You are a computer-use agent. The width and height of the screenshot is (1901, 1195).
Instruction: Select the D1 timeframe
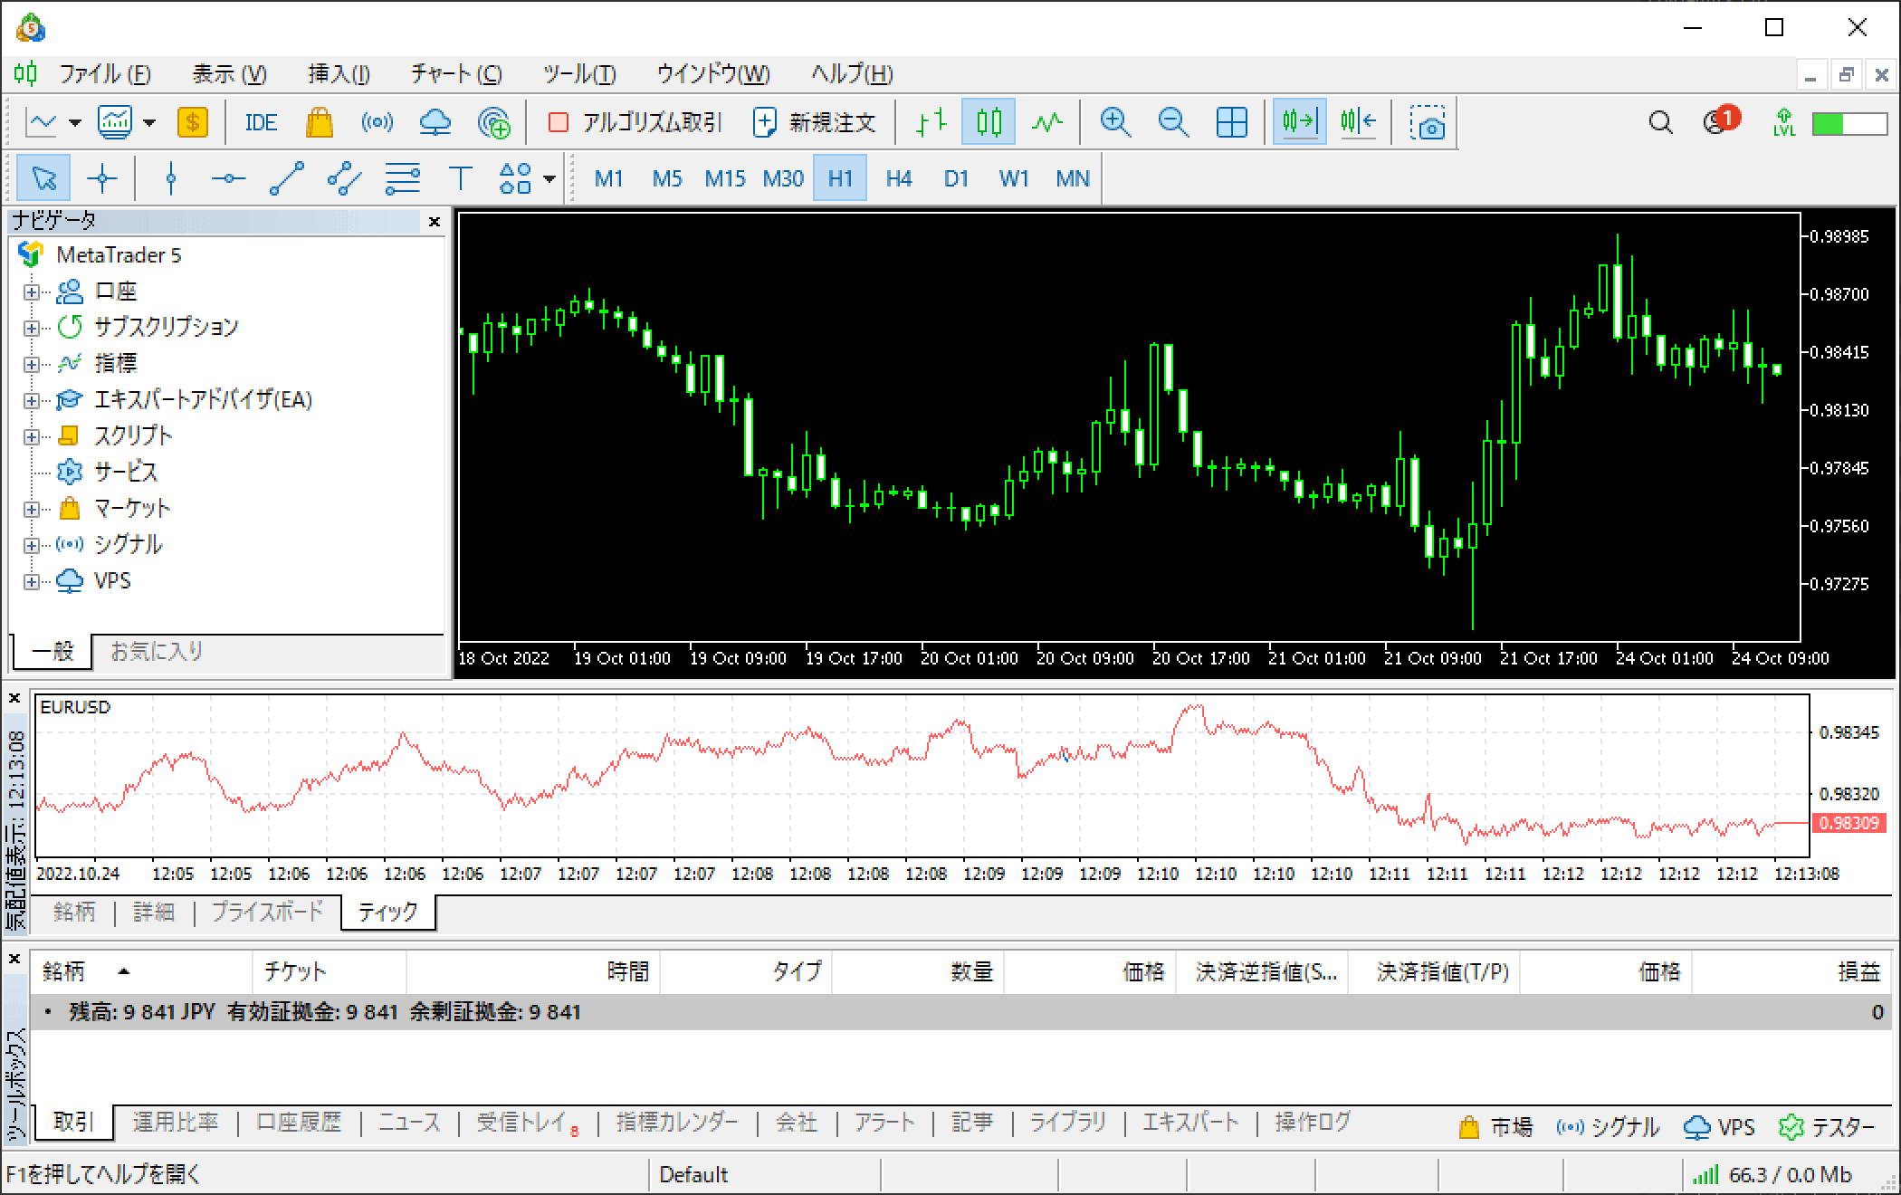coord(957,178)
